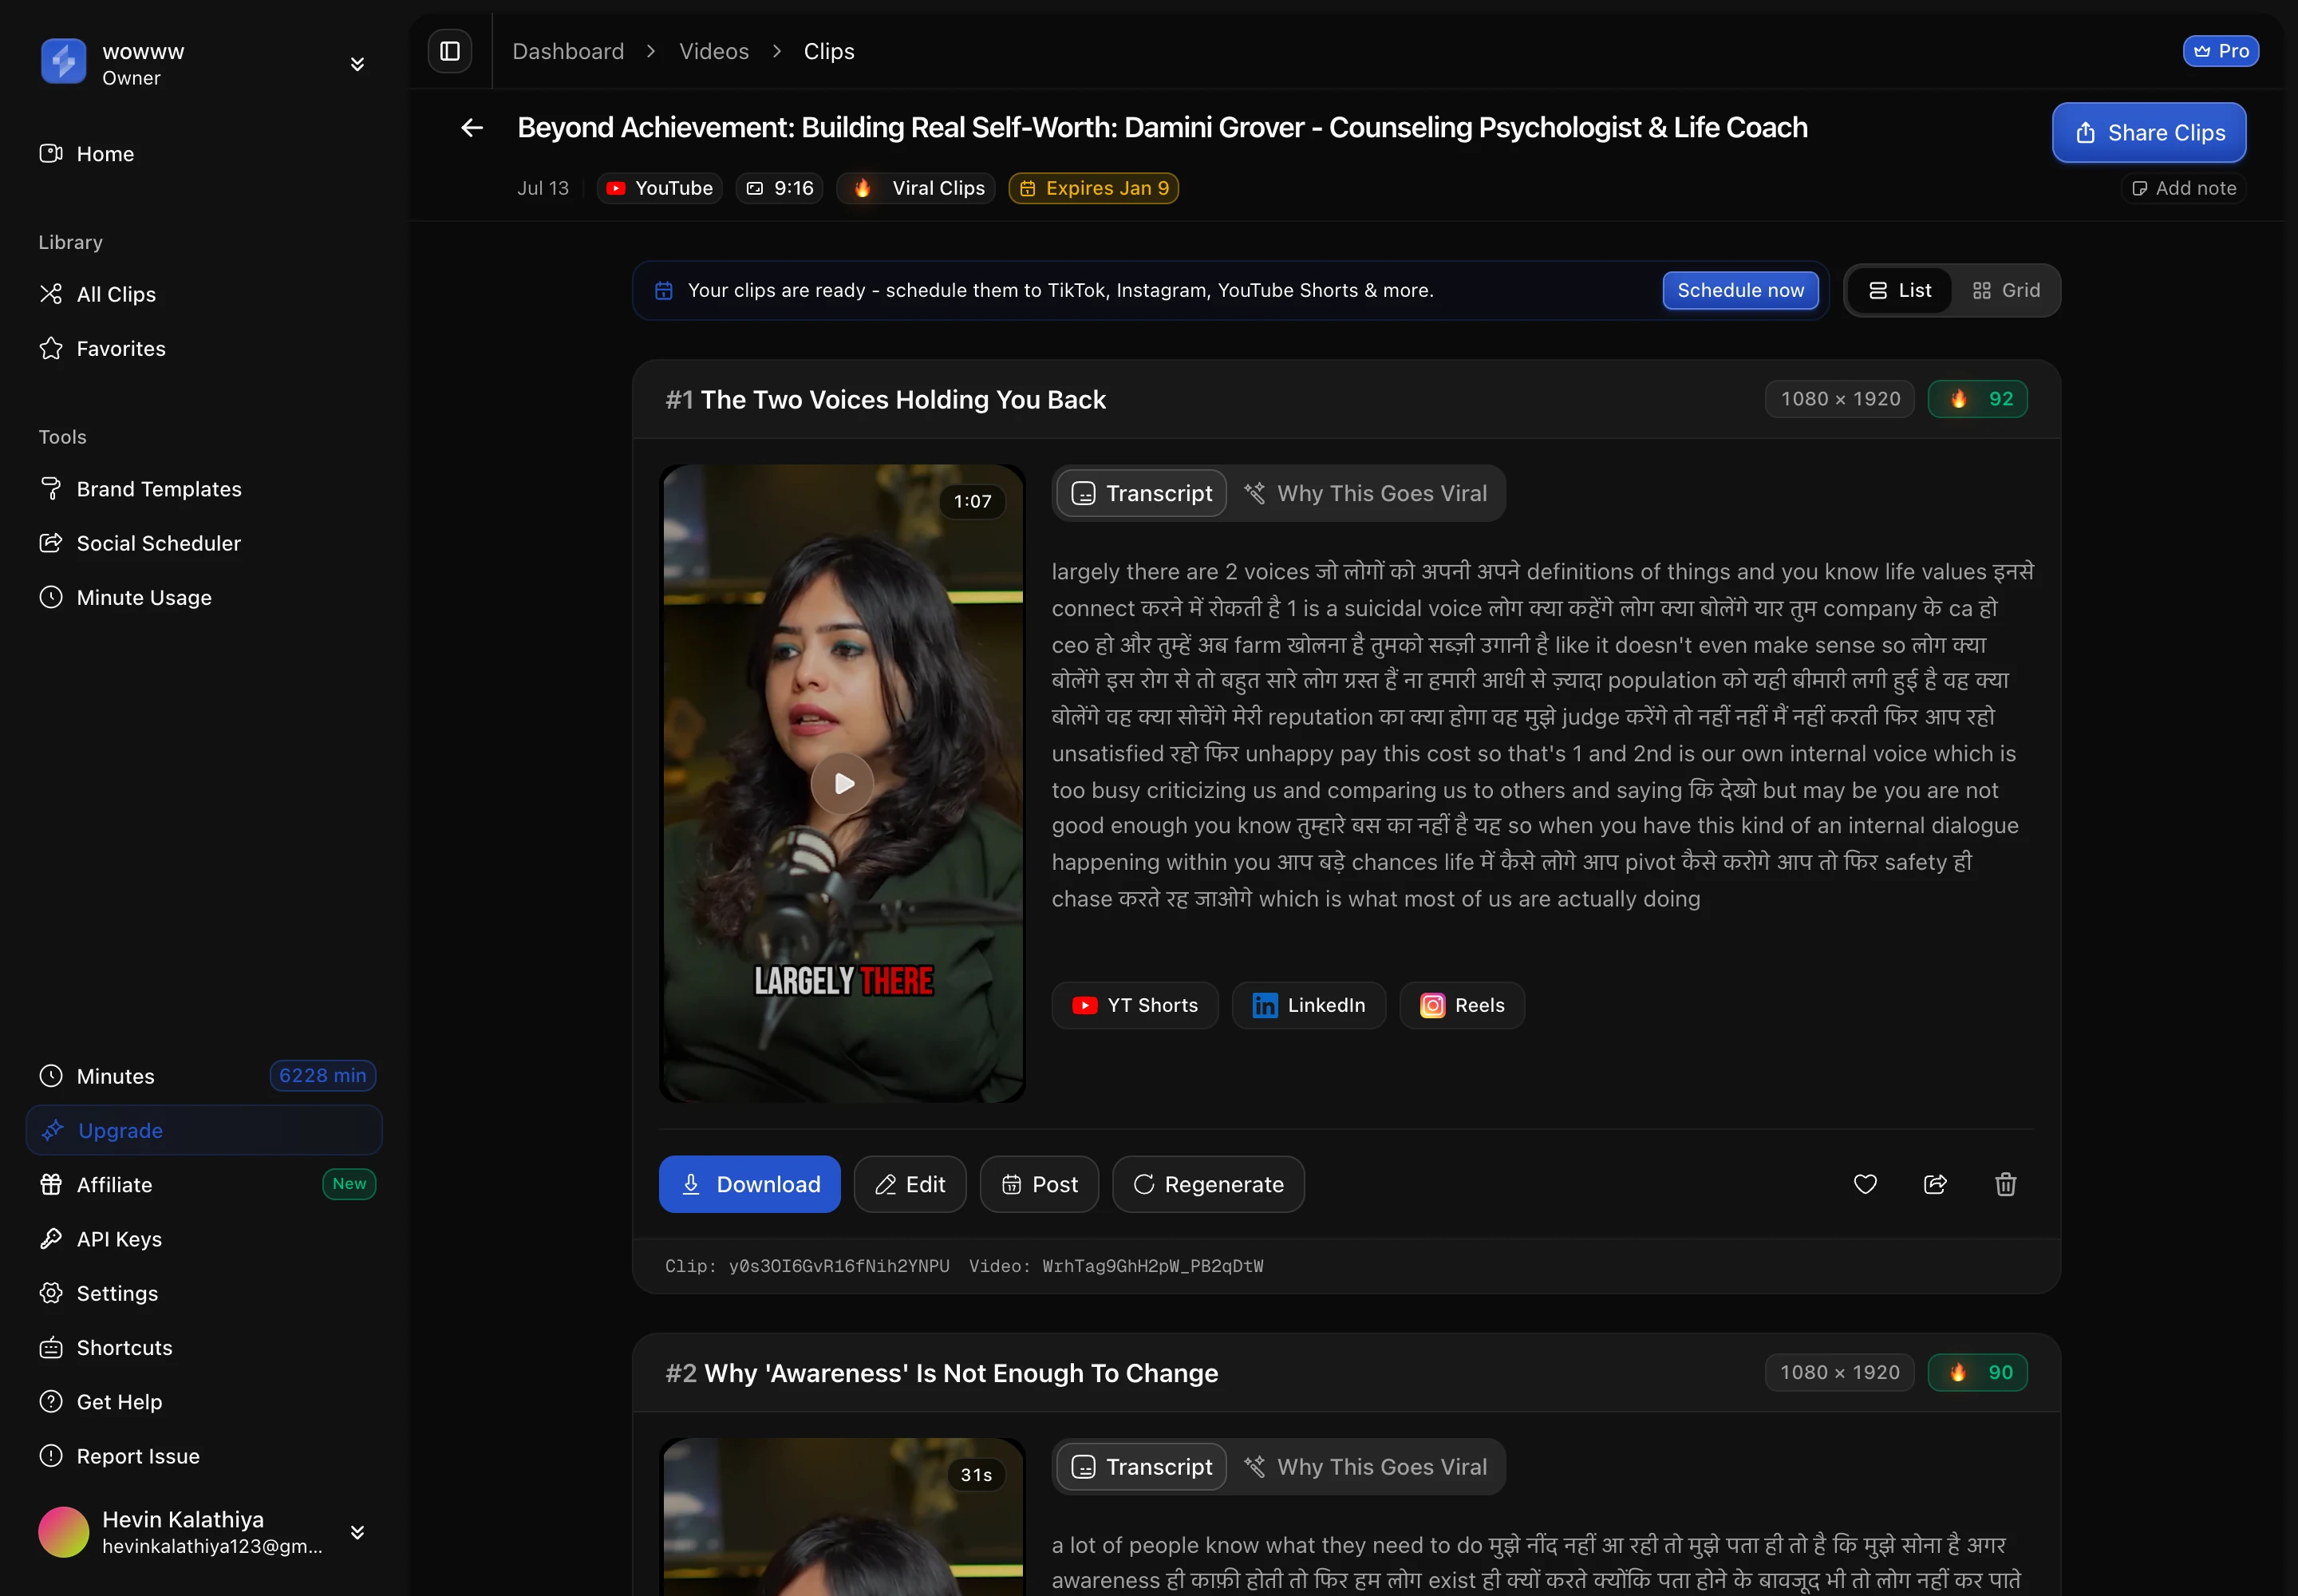
Task: Open All Clips in the library
Action: pos(204,294)
